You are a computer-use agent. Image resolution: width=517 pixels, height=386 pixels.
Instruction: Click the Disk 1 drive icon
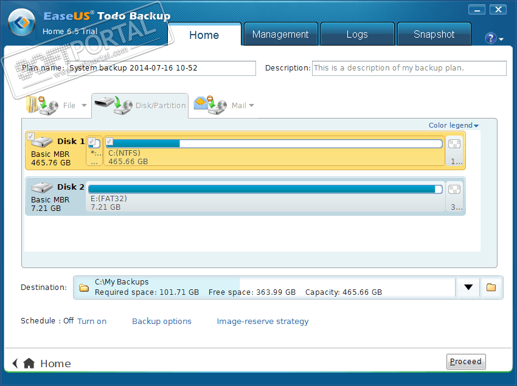(42, 142)
